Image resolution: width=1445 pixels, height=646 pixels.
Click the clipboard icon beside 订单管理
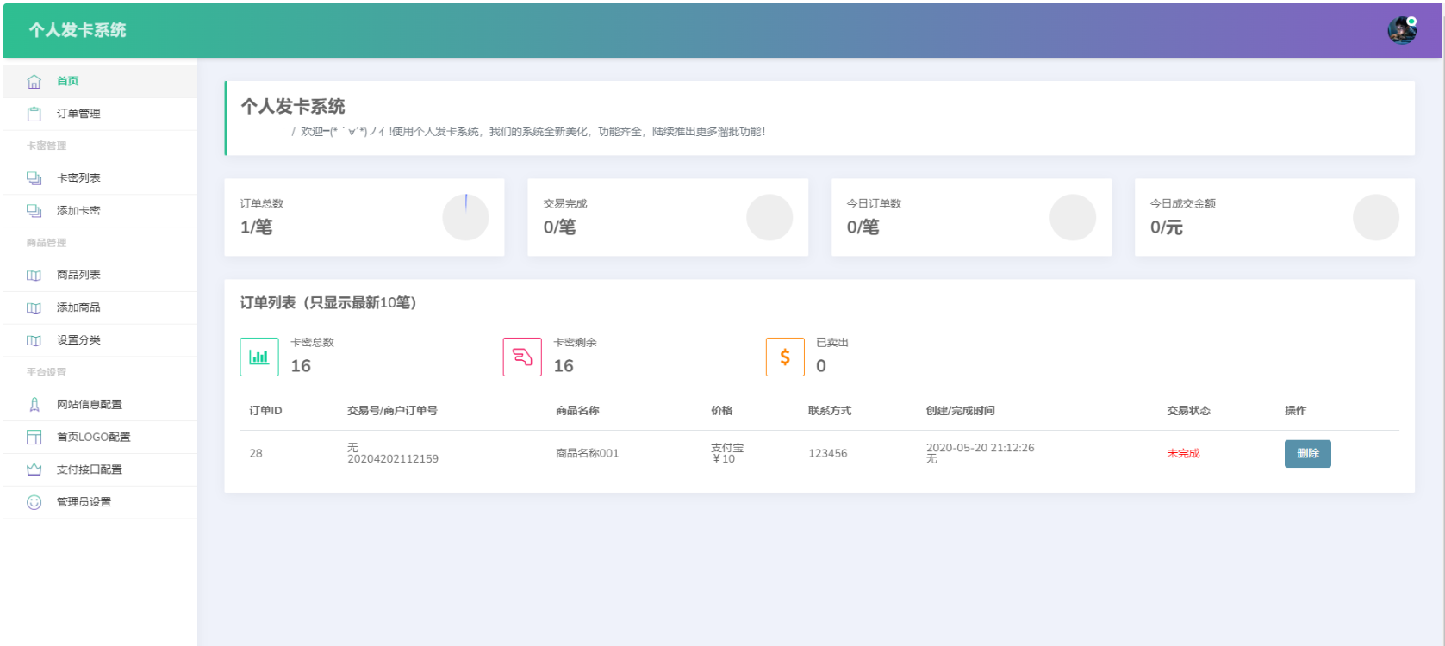34,114
